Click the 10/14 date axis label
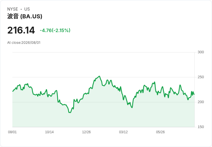This screenshot has width=212, height=147. (49, 132)
